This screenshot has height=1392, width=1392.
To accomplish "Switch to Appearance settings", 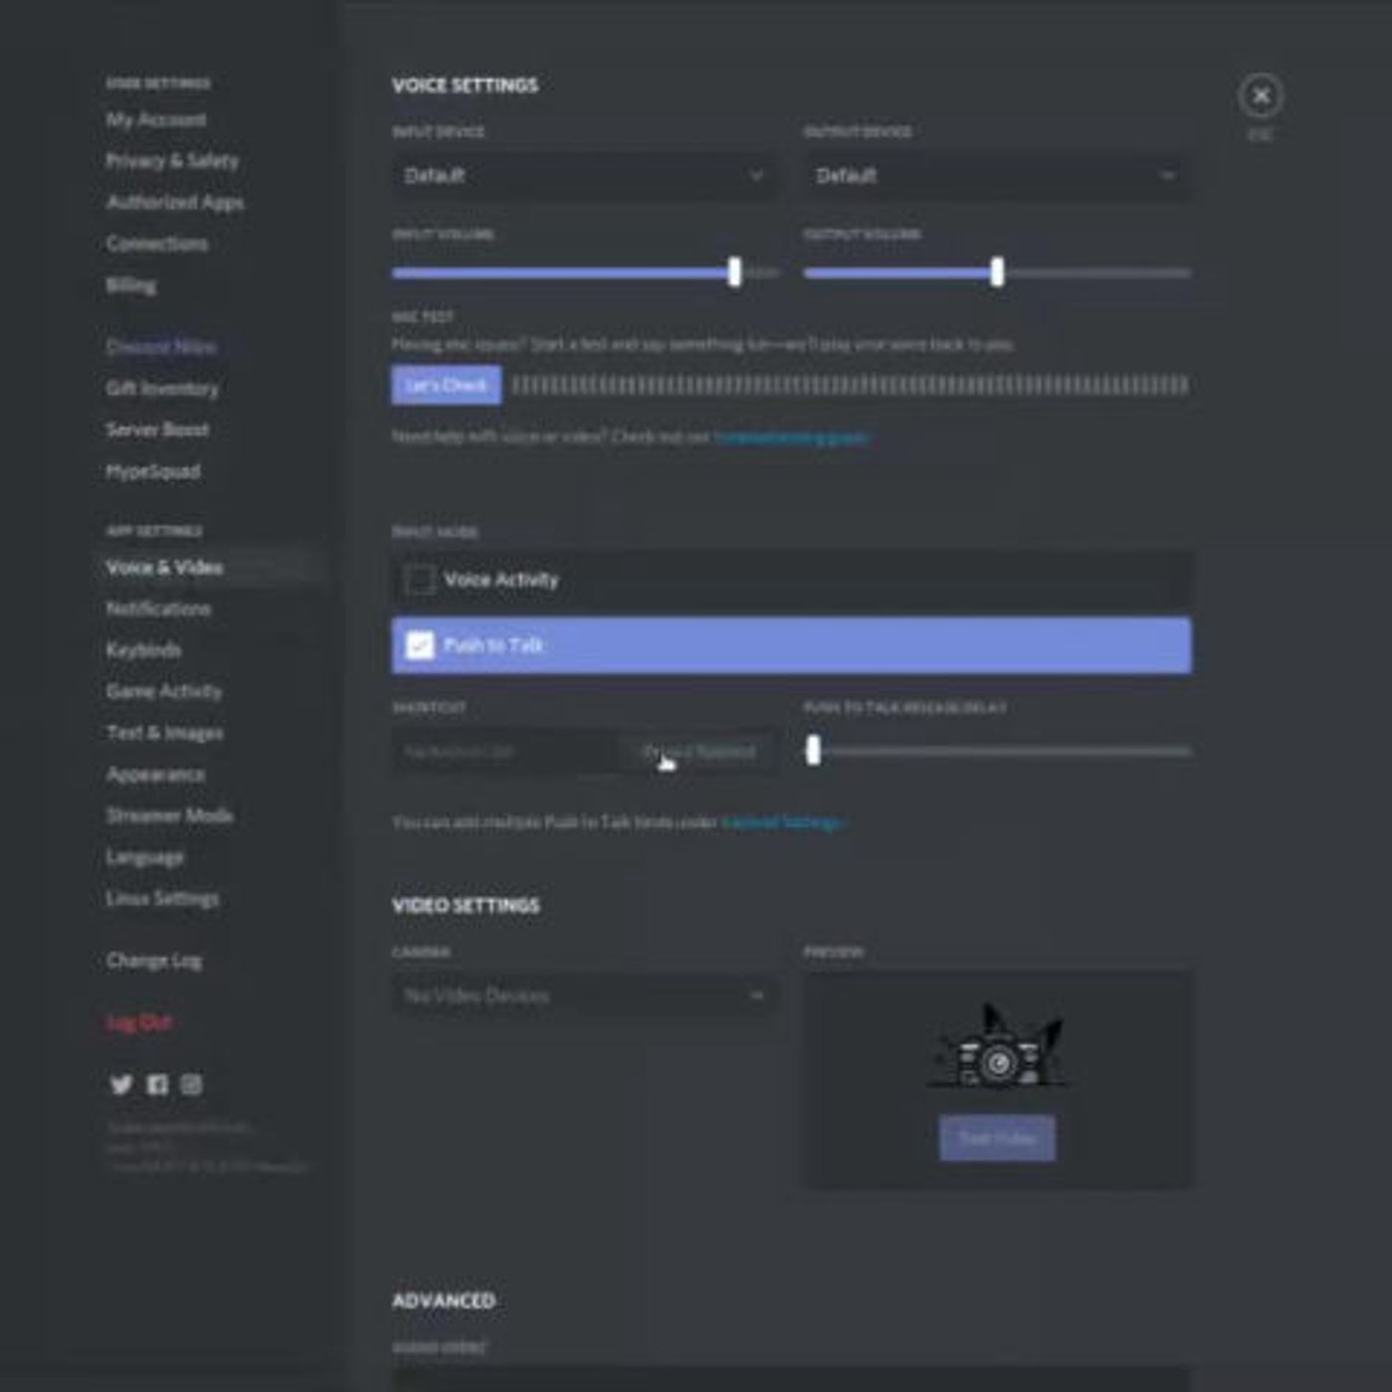I will (x=156, y=774).
